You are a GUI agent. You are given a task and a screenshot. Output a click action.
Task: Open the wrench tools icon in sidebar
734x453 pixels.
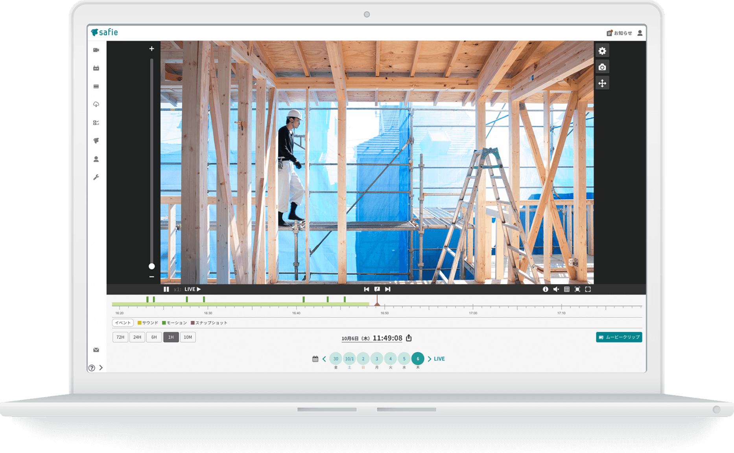[96, 177]
